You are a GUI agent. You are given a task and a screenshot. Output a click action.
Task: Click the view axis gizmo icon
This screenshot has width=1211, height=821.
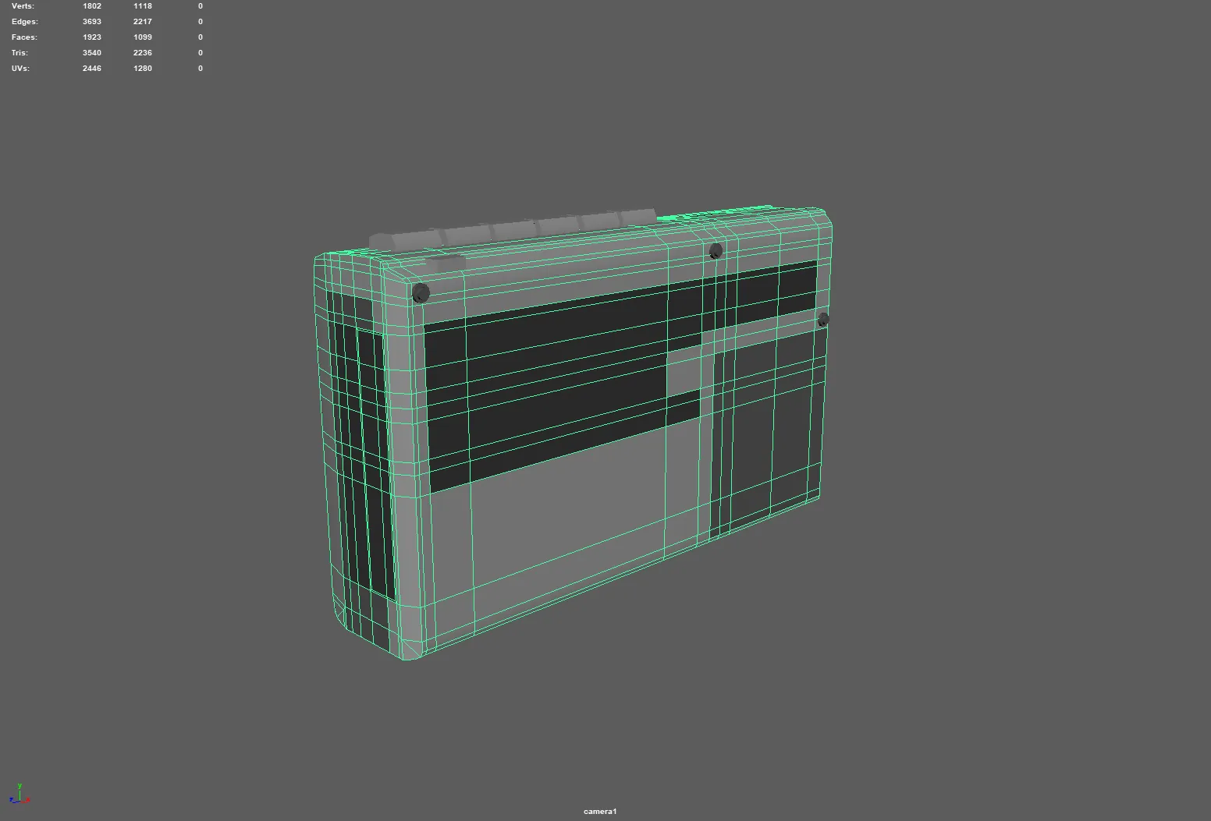click(x=20, y=794)
